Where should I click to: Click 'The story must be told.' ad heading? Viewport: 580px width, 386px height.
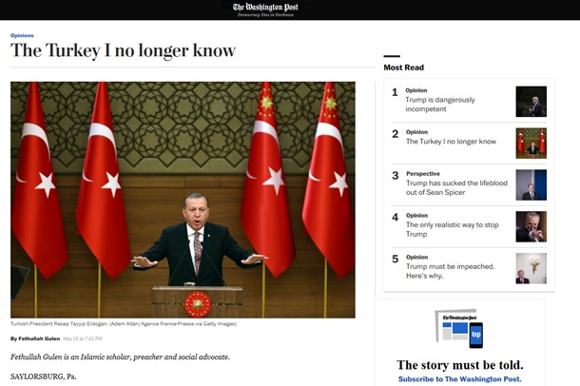pos(459,365)
